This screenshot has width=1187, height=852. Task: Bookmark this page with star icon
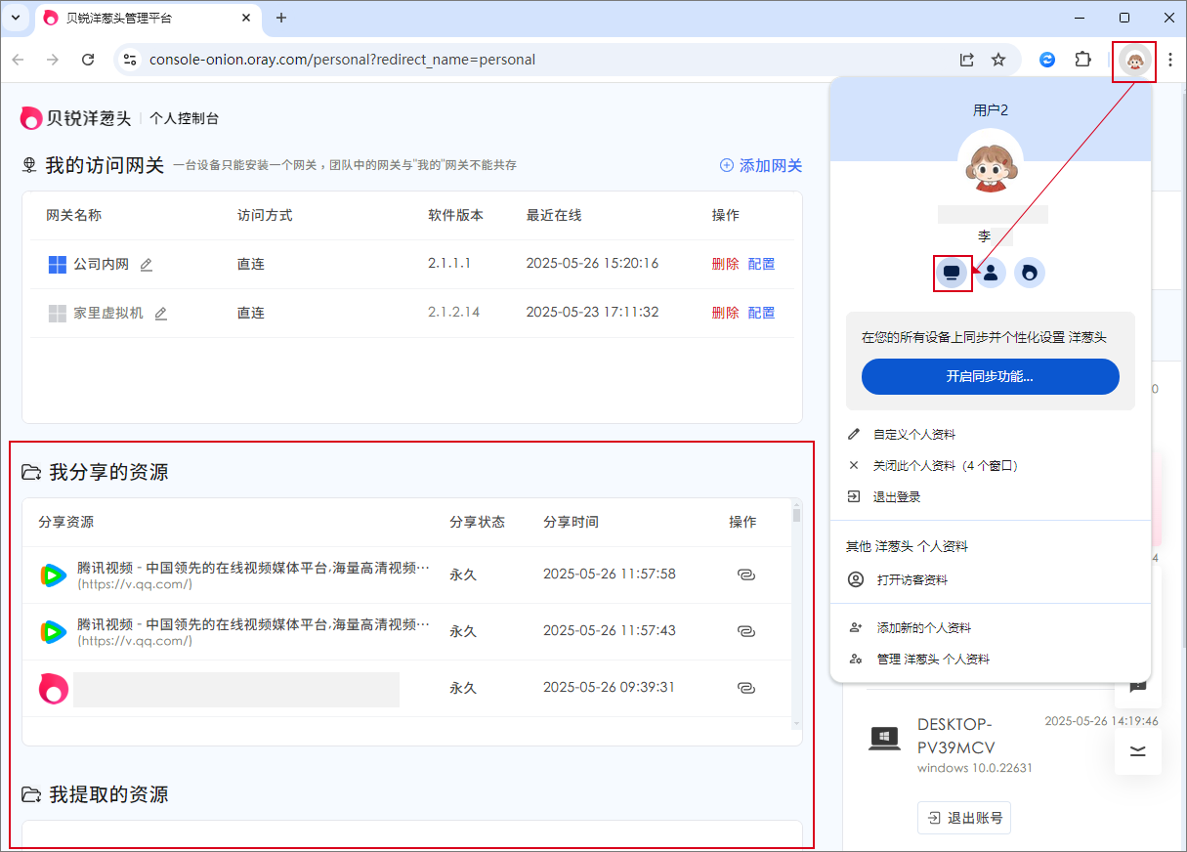pyautogui.click(x=998, y=60)
